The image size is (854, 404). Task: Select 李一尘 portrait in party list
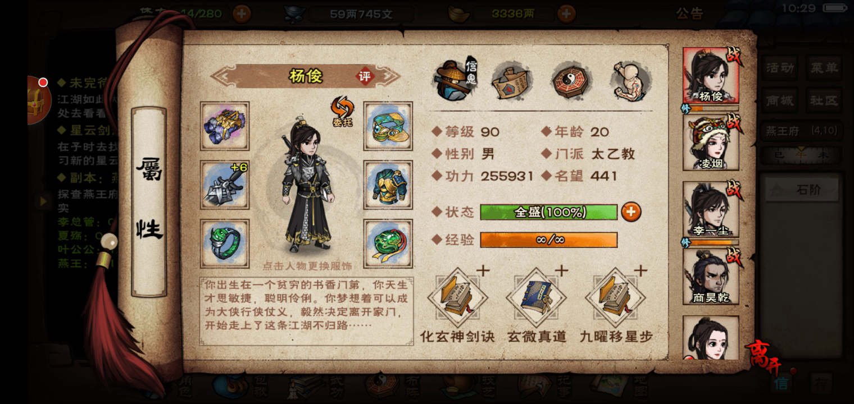(x=711, y=209)
